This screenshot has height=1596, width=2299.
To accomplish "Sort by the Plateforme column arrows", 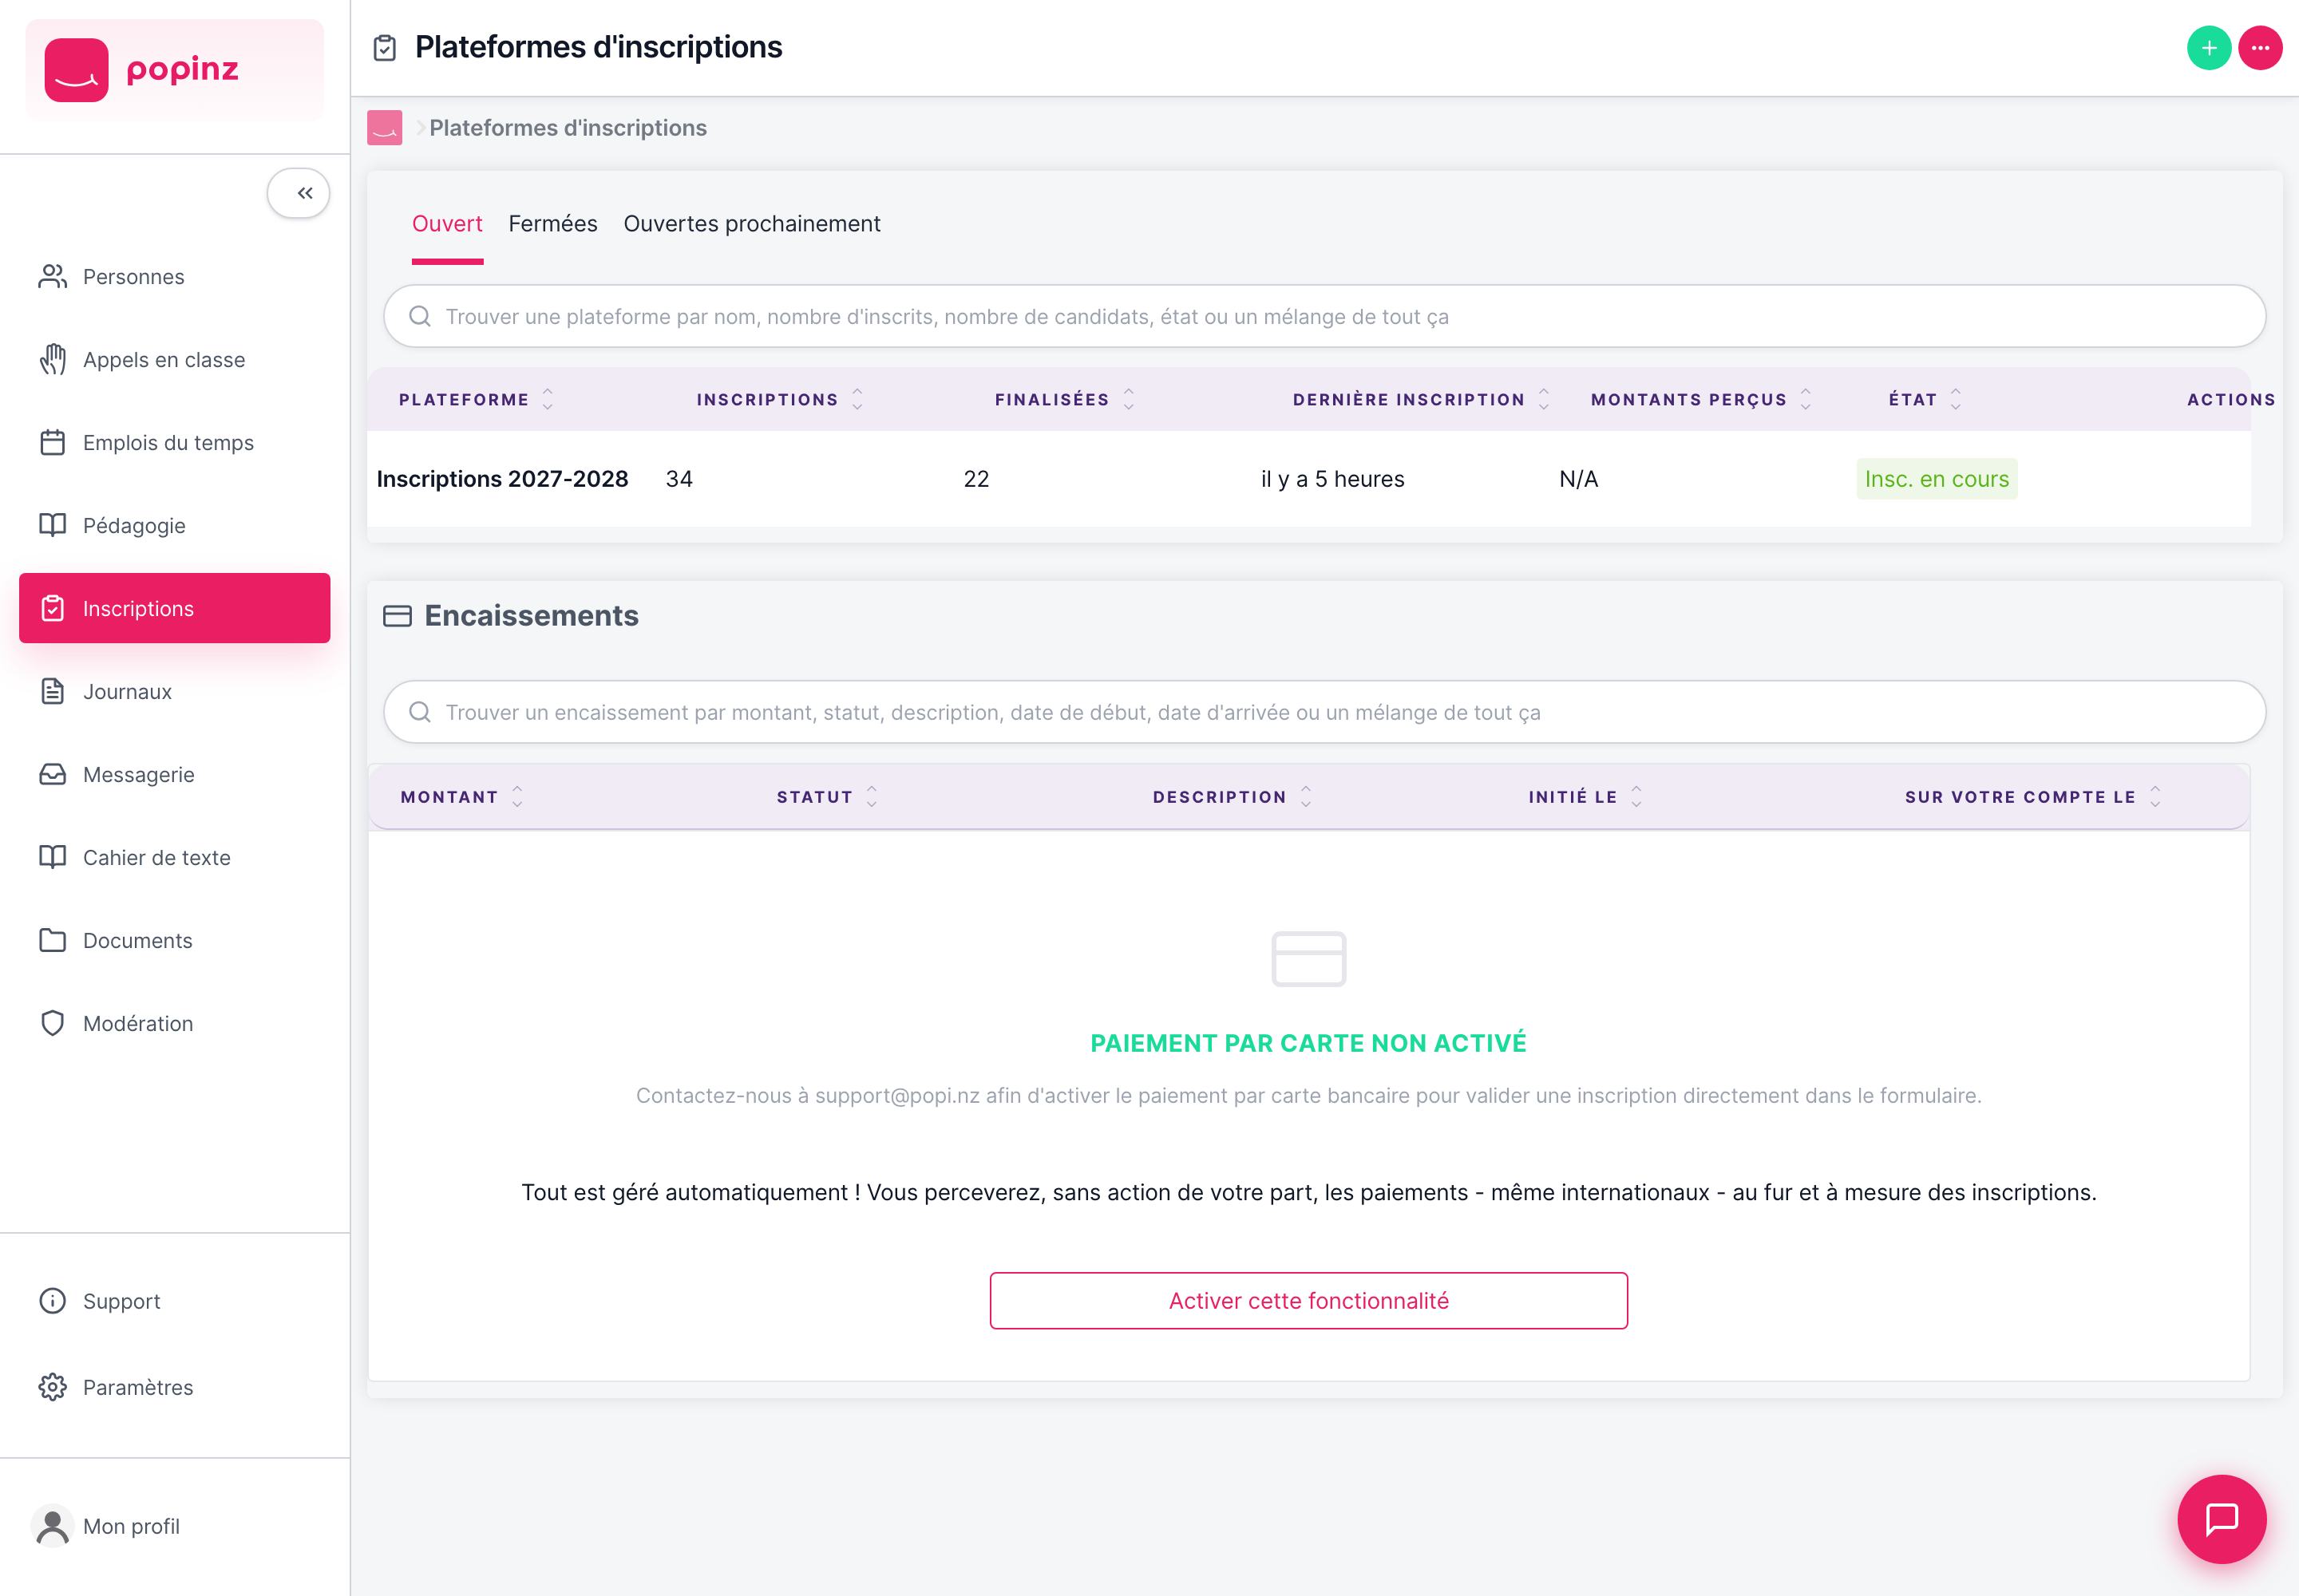I will pyautogui.click(x=548, y=399).
